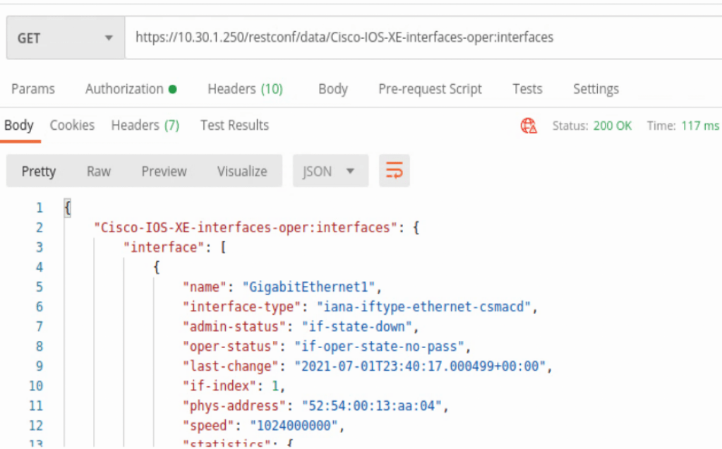View the response Headers (7) tab
Screen dimensions: 722x449
tap(145, 125)
